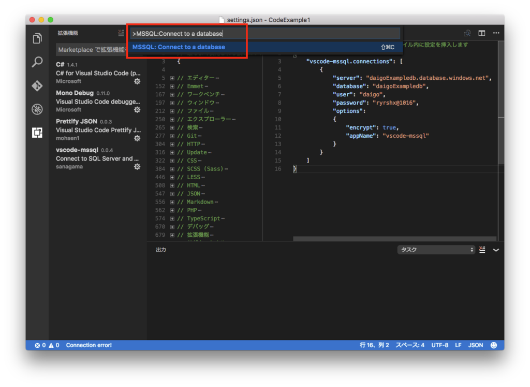
Task: Expand the HTTP settings section
Action: (x=172, y=144)
